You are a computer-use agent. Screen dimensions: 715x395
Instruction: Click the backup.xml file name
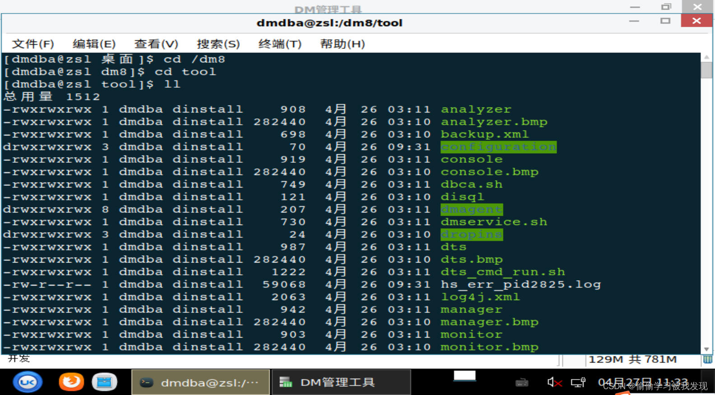point(484,134)
